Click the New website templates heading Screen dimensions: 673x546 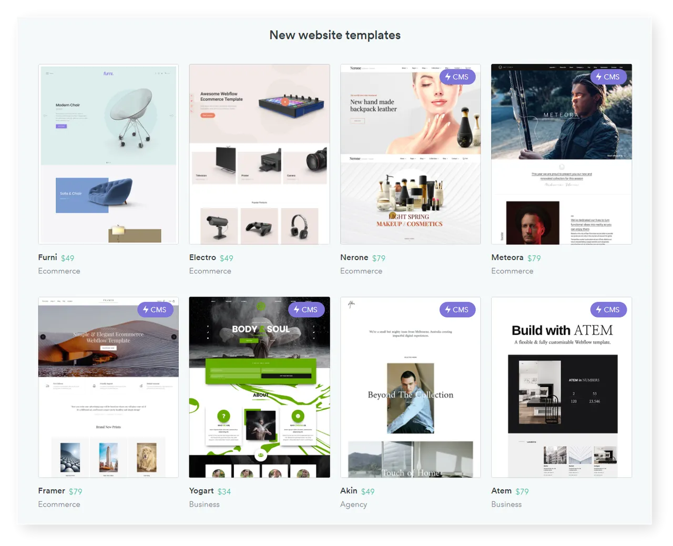tap(335, 35)
